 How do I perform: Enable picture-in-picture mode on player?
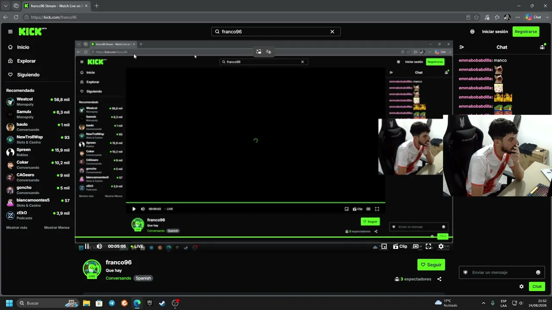384,246
